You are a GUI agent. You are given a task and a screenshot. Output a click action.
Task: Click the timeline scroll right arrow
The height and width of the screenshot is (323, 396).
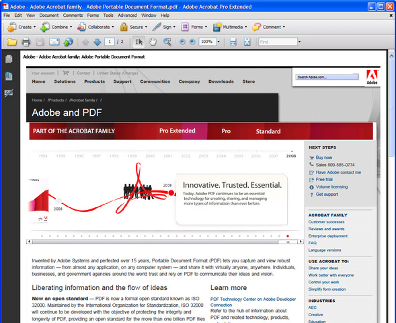coord(301,242)
